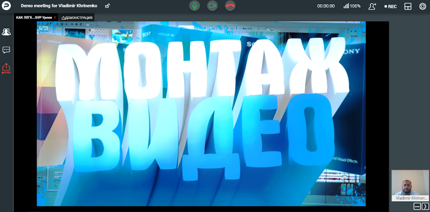This screenshot has width=430, height=212.
Task: Click the app logo in the top-left corner
Action: pos(7,6)
